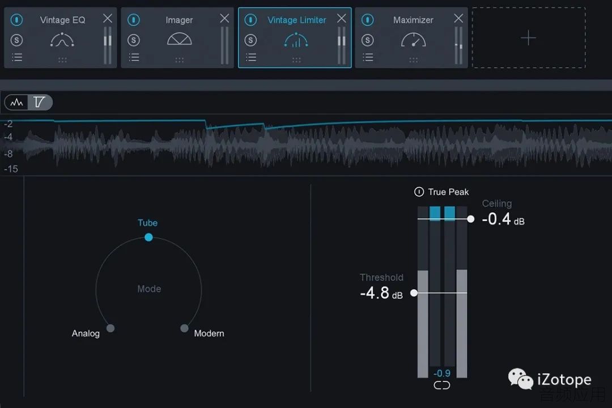Screen dimensions: 612x408
Task: Click Maximizer module title
Action: [x=413, y=19]
